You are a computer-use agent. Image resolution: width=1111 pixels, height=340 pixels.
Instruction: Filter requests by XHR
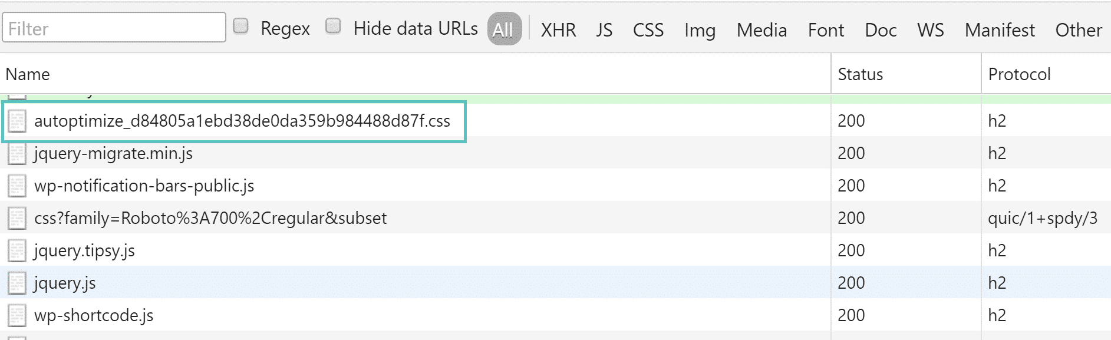(x=558, y=29)
